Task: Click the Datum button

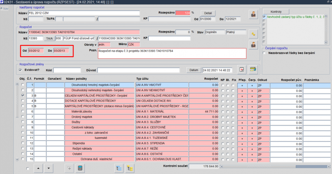Action: click(193, 70)
